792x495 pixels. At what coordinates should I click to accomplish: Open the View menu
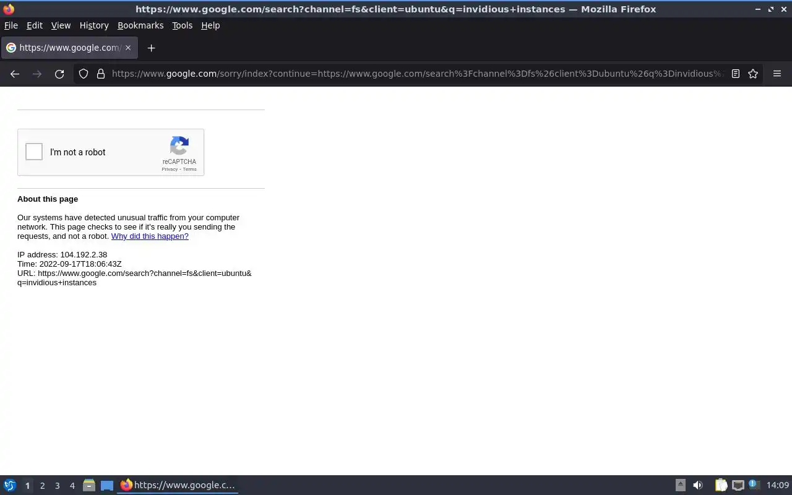[x=61, y=25]
